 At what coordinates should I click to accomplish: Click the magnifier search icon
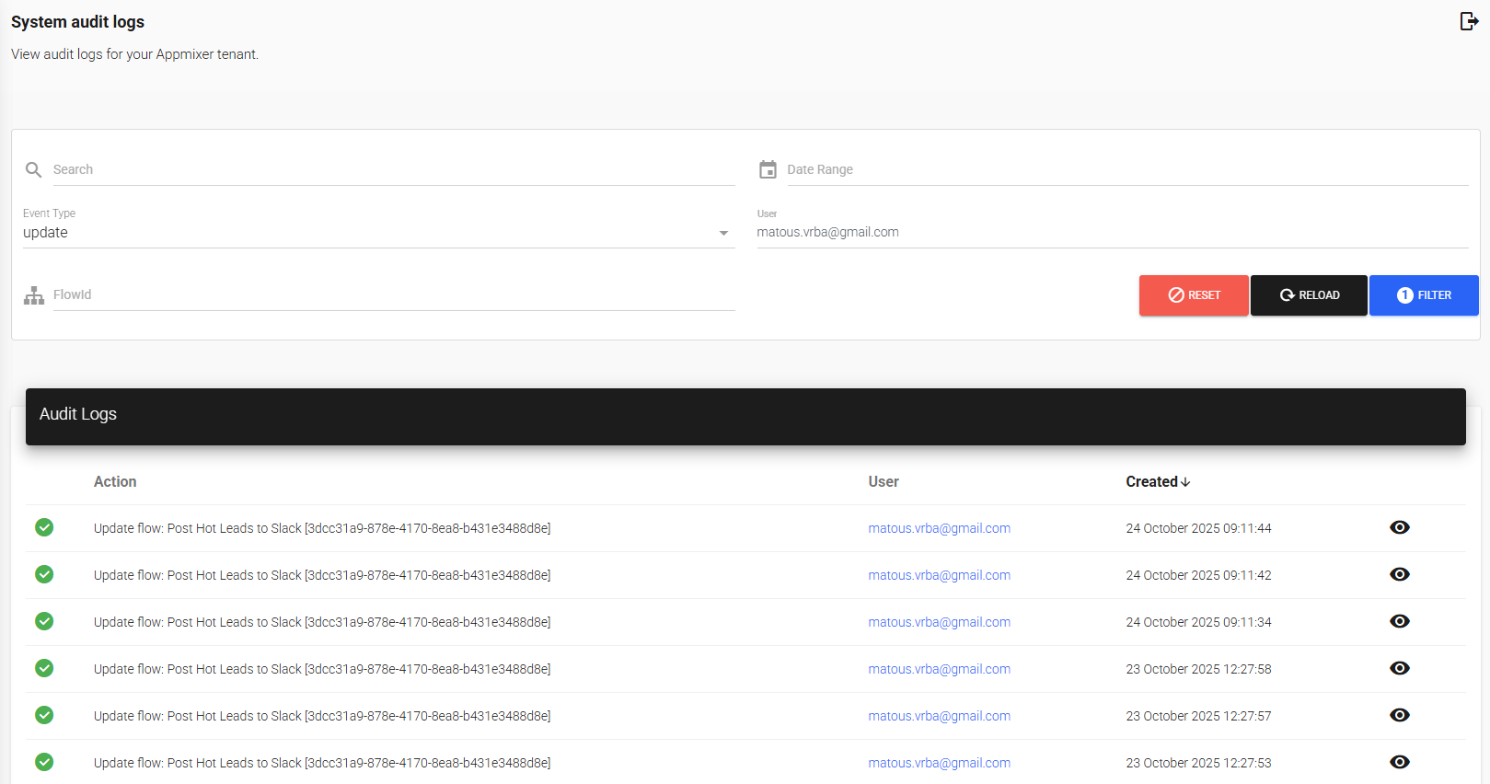(x=34, y=170)
